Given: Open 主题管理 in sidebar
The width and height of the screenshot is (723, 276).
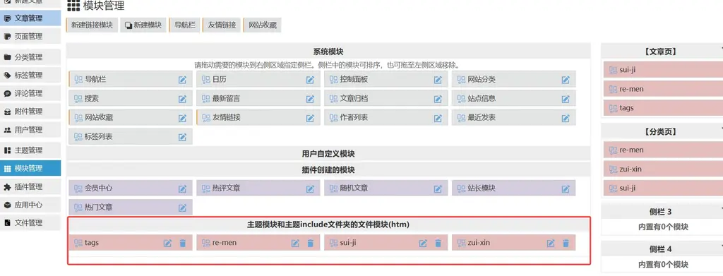Looking at the screenshot, I should coord(30,150).
